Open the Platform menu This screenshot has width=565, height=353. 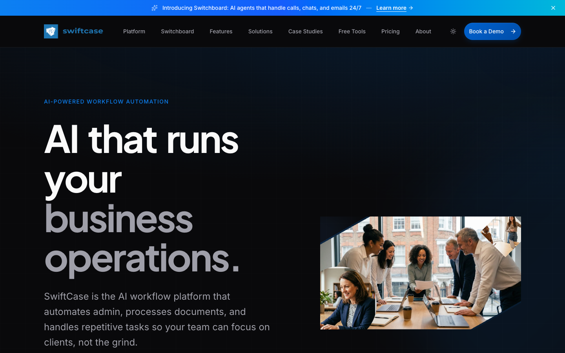coord(134,31)
